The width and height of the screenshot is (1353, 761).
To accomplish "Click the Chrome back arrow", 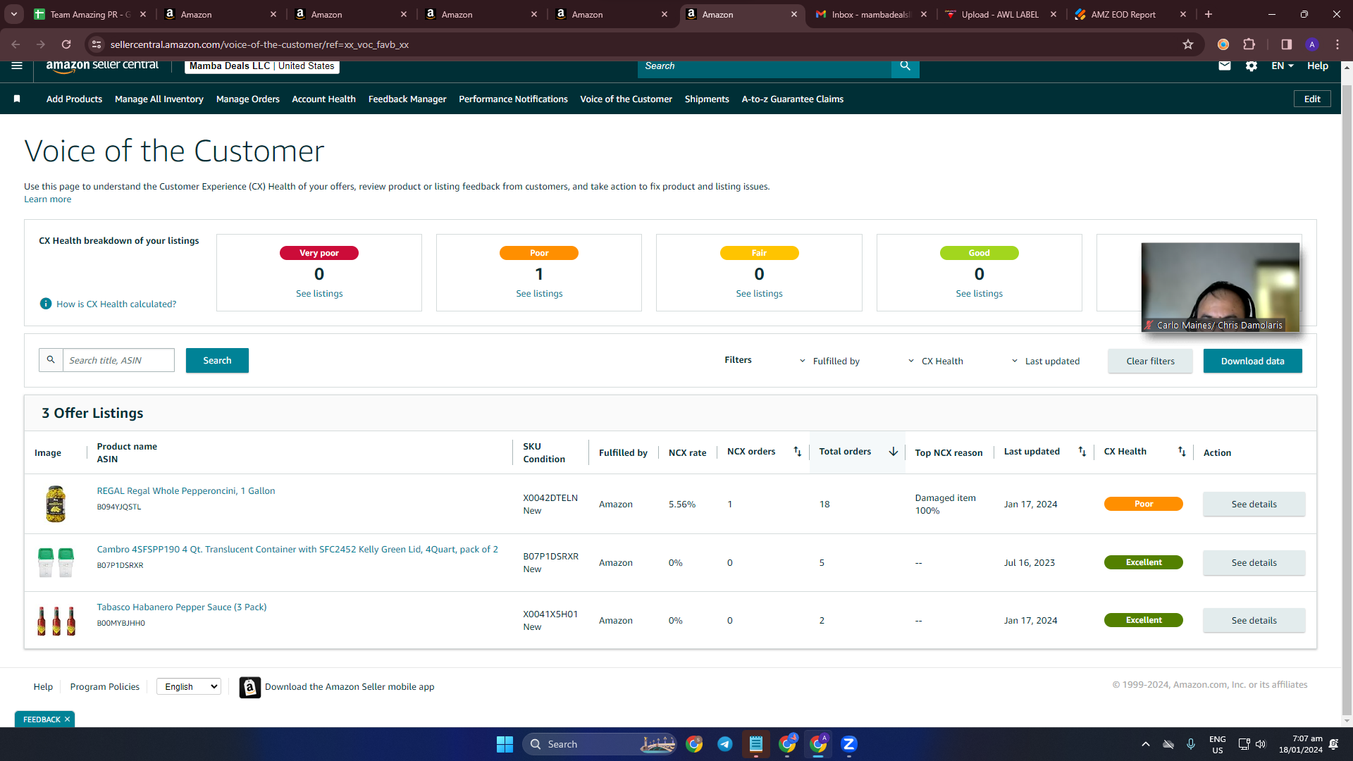I will click(16, 44).
